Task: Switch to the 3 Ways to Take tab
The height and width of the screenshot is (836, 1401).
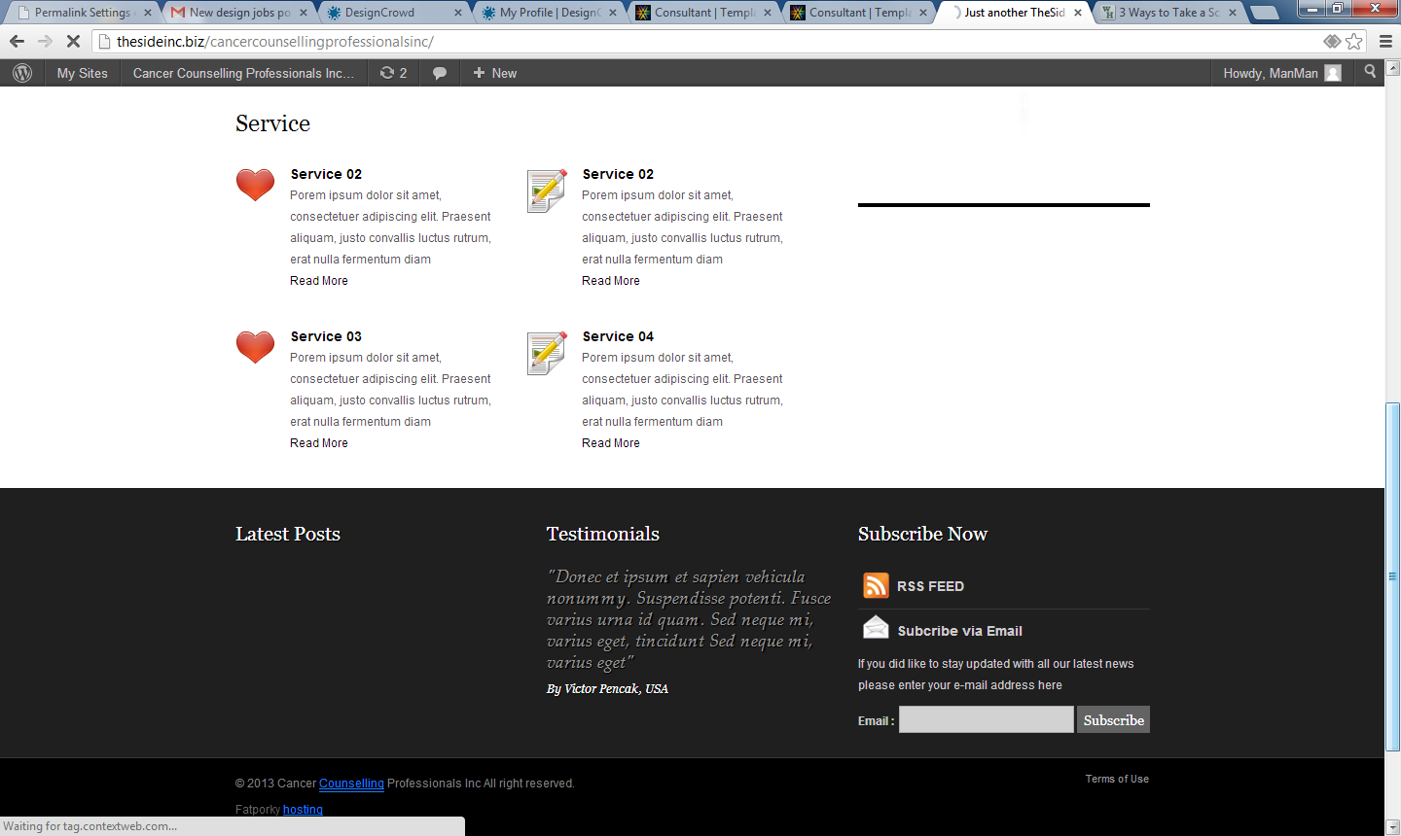Action: 1166,13
